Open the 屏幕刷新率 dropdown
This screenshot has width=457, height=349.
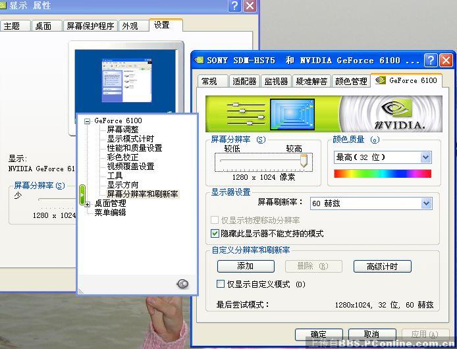click(x=426, y=203)
